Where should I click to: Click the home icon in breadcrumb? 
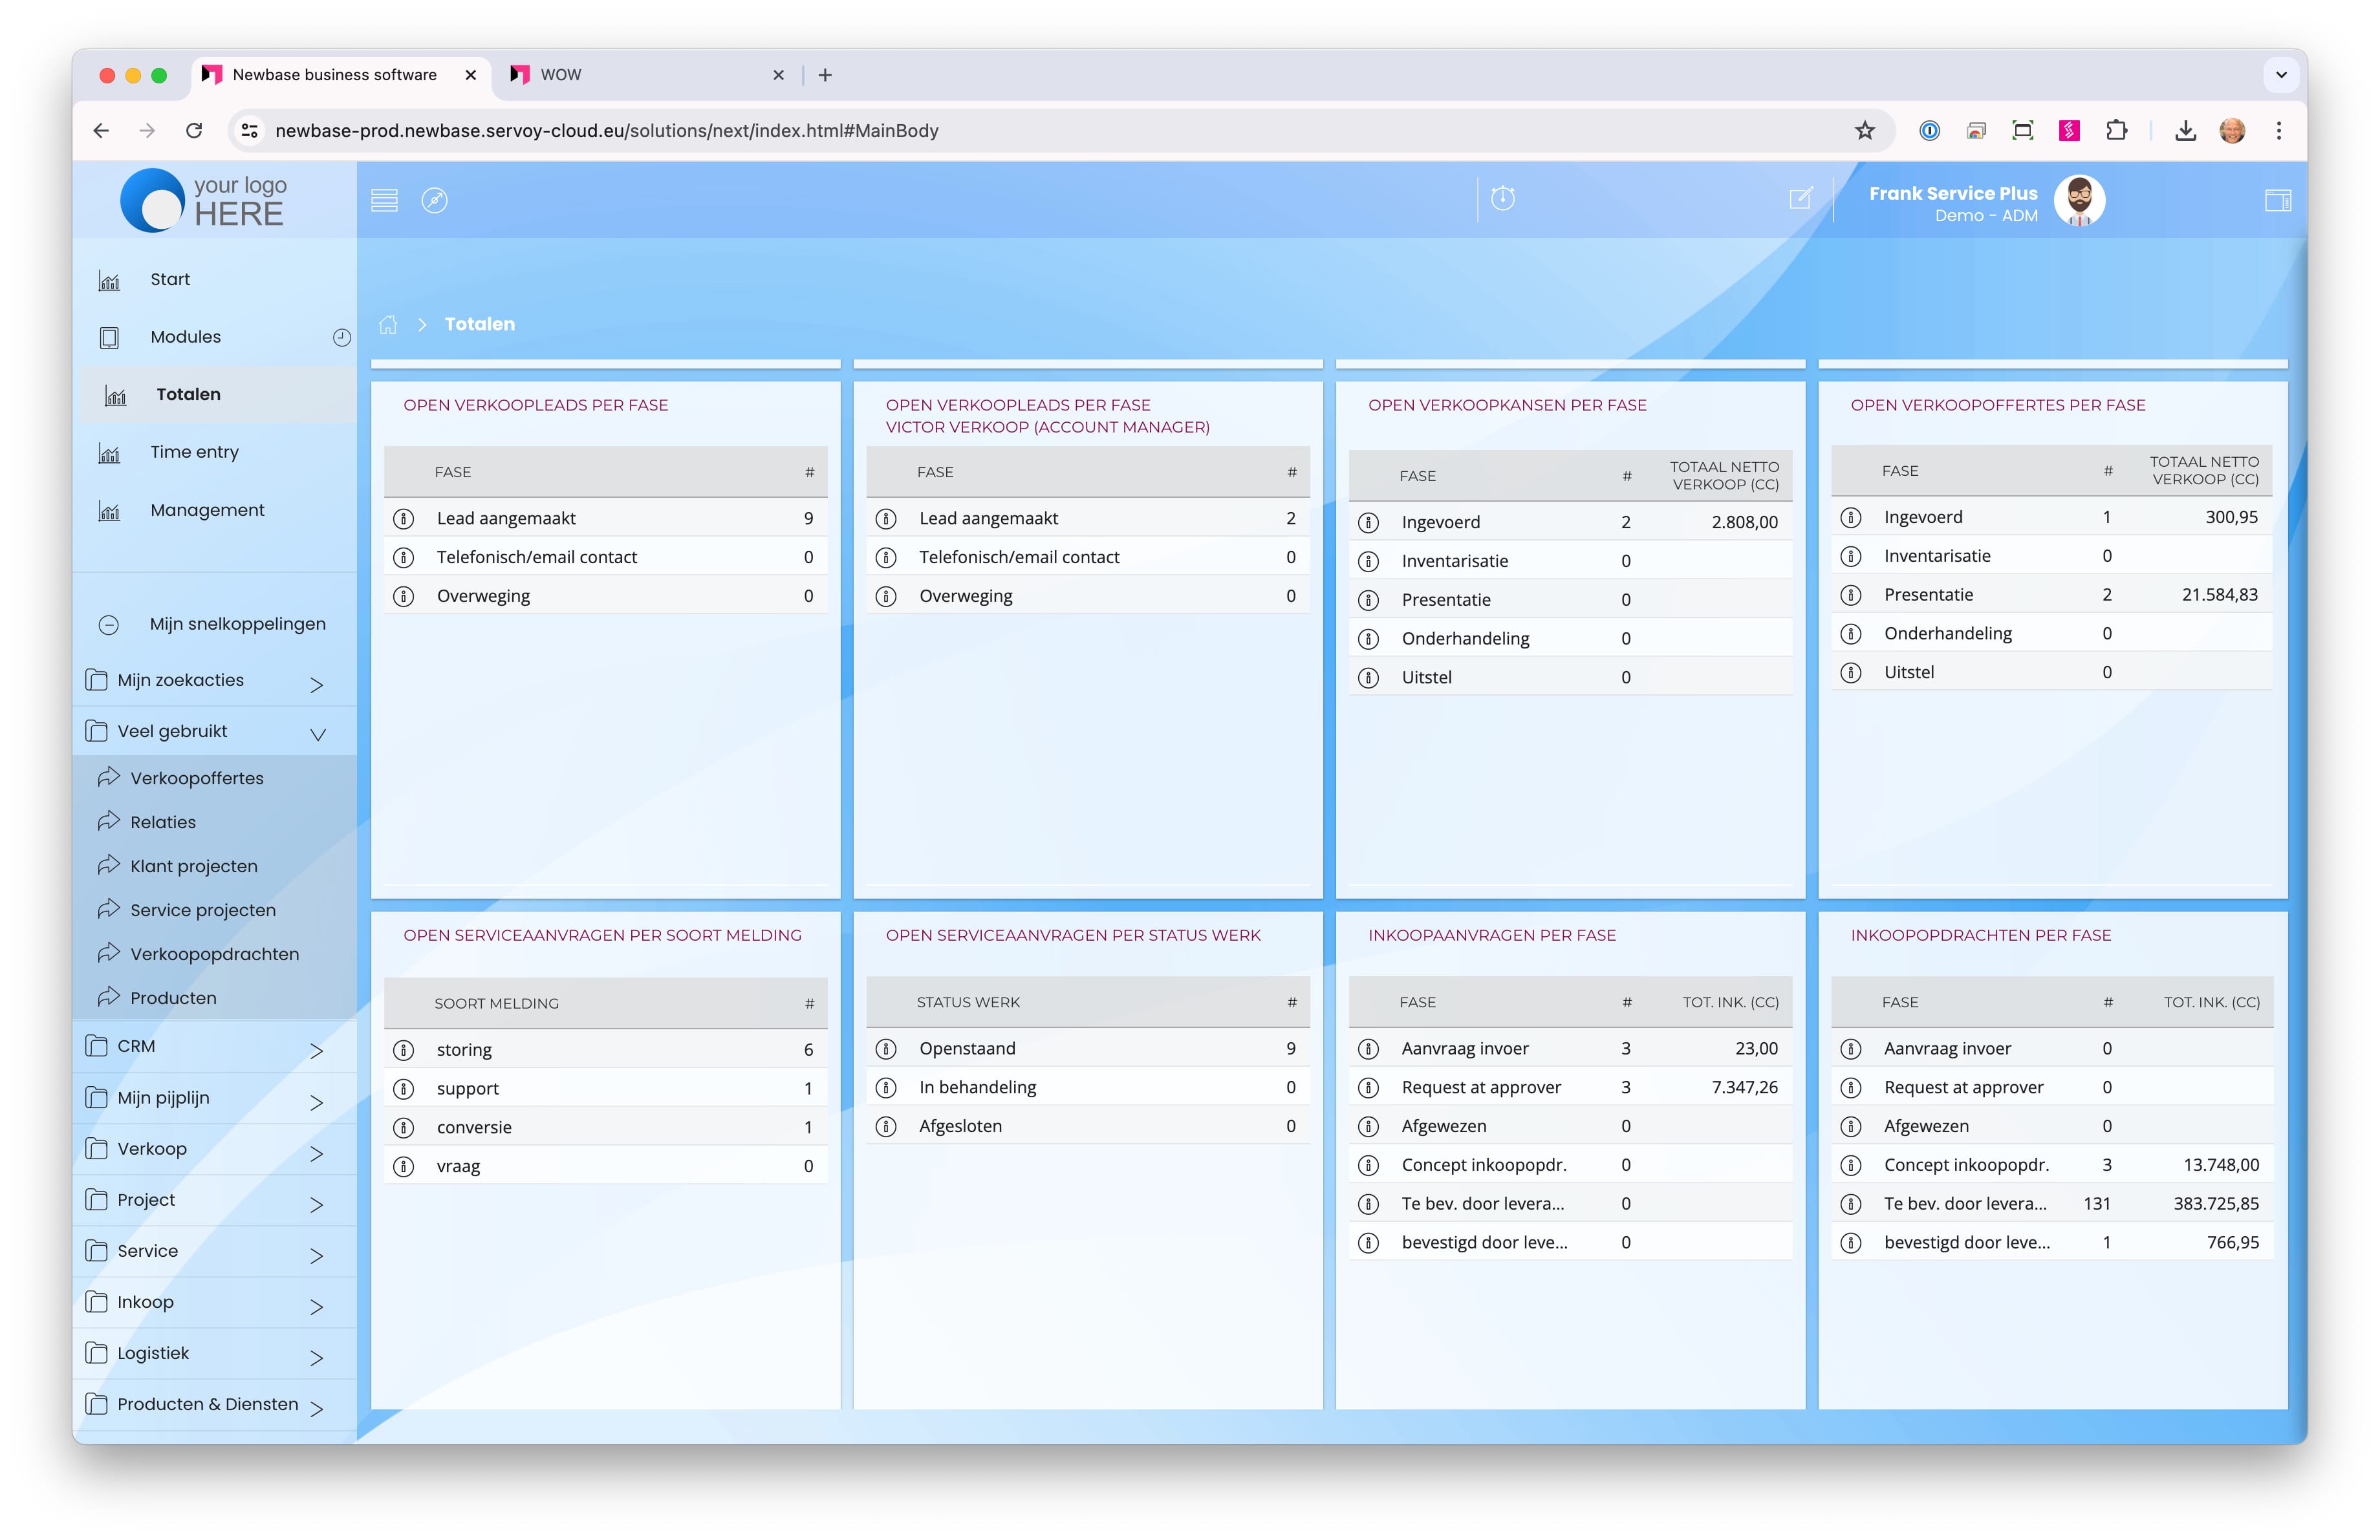(388, 325)
